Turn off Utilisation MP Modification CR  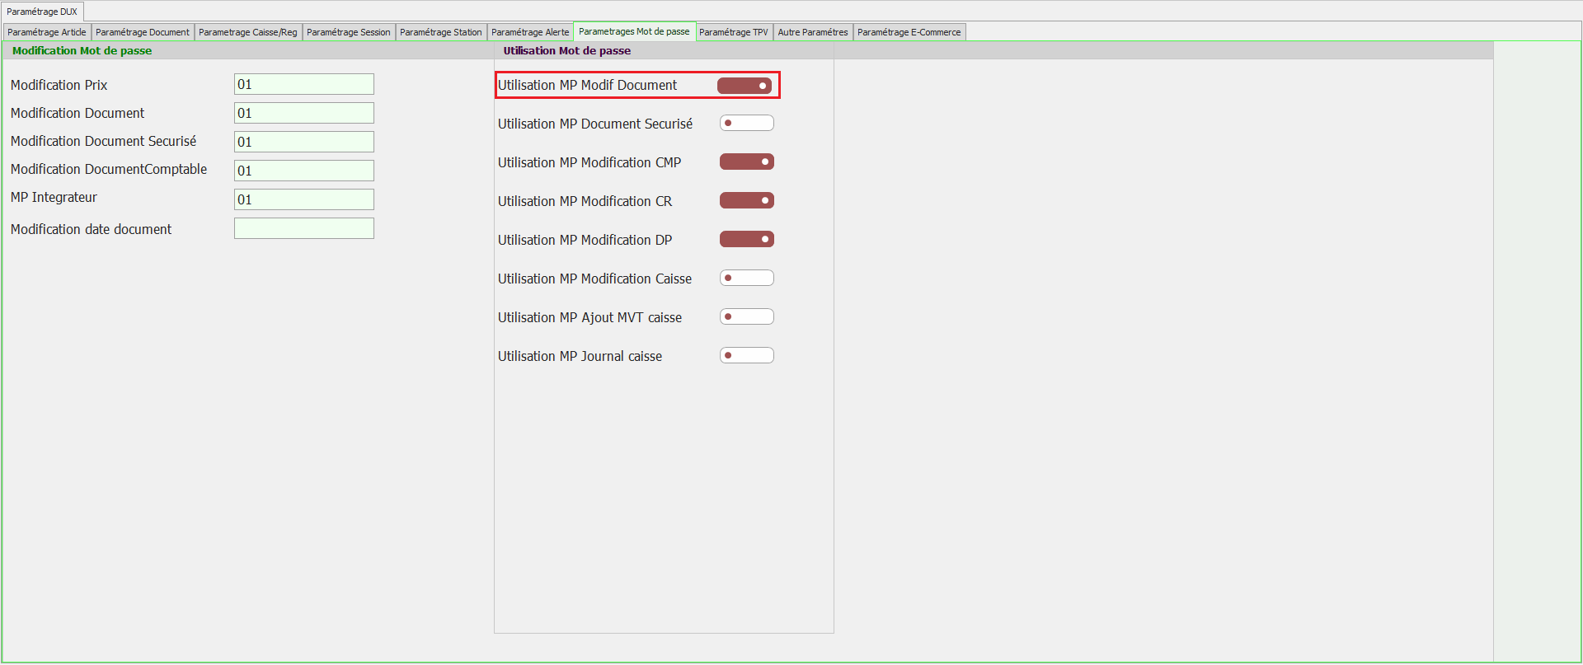tap(747, 201)
